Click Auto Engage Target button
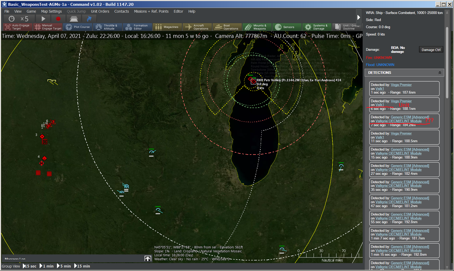454x271 pixels. tap(17, 27)
